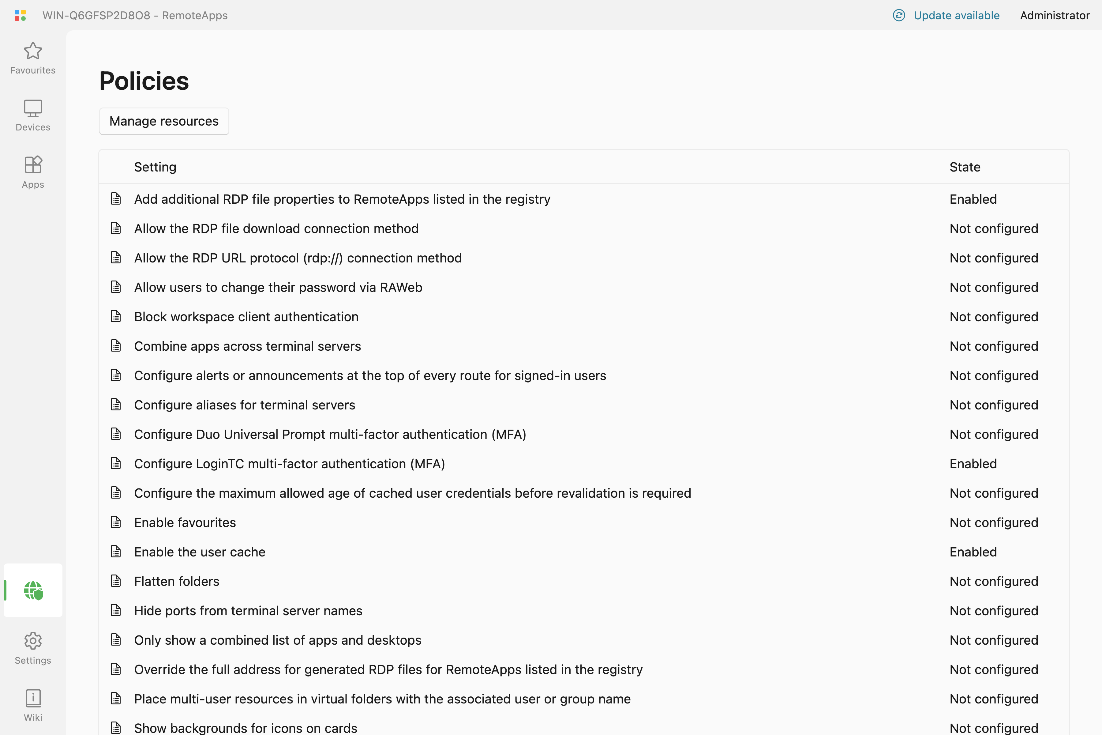This screenshot has width=1102, height=735.
Task: Open the Devices section in the sidebar
Action: [32, 115]
